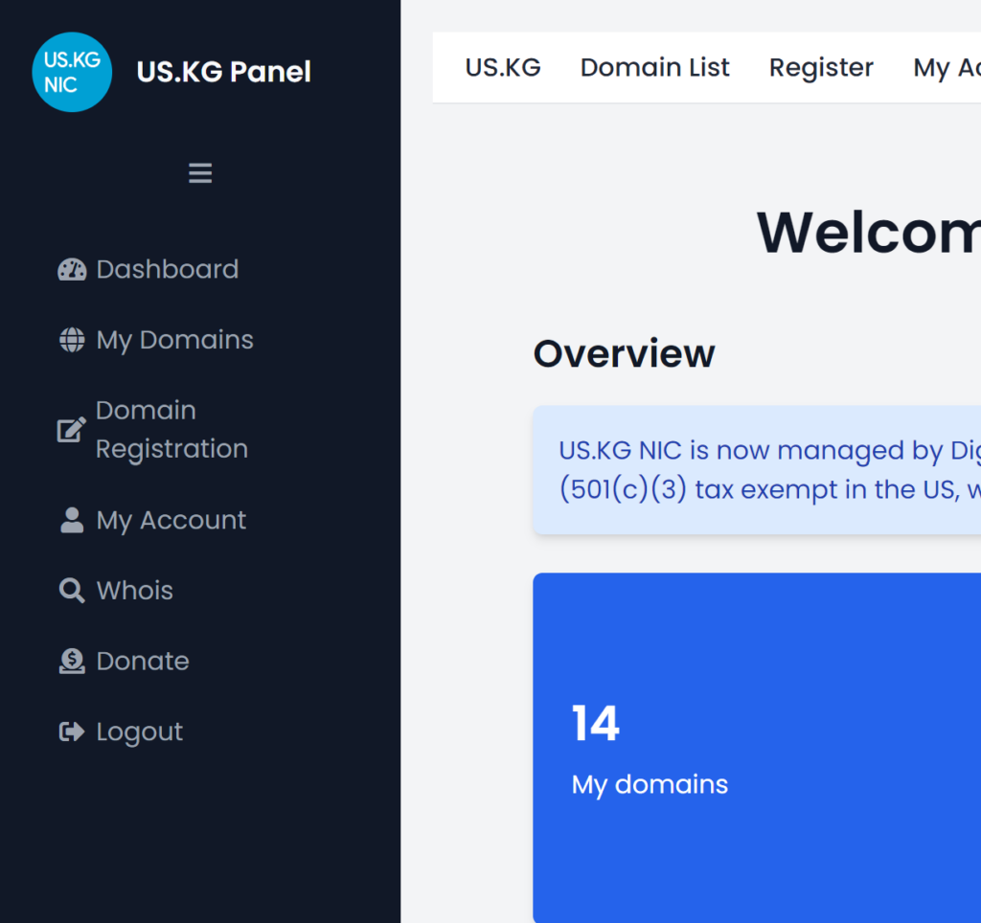Click the My Domains globe icon
This screenshot has width=981, height=923.
pyautogui.click(x=72, y=340)
